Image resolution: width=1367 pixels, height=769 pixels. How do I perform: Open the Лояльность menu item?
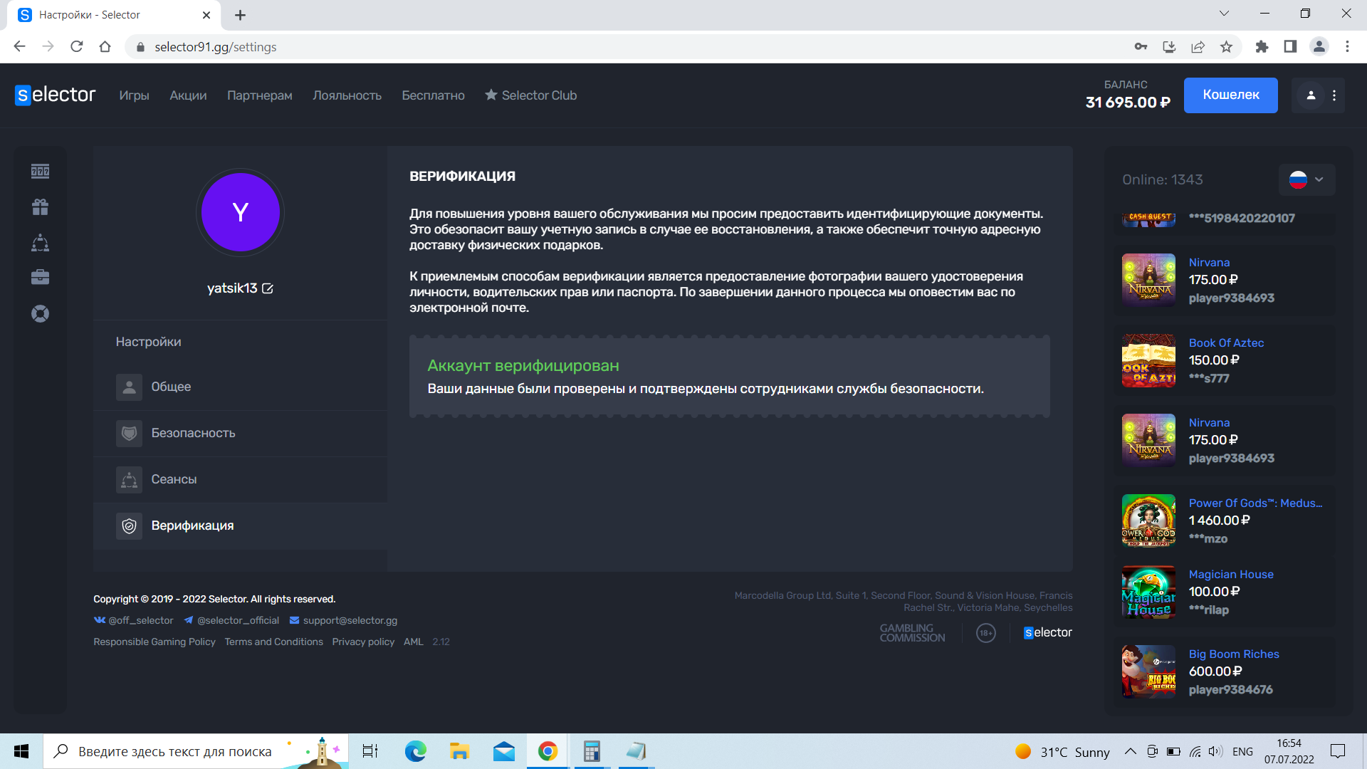347,95
